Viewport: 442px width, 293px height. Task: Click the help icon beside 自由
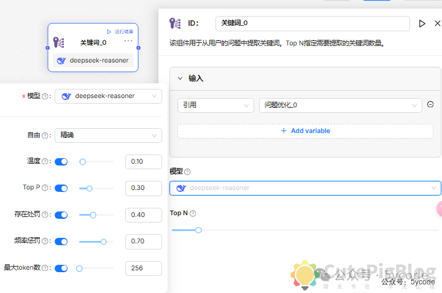[x=45, y=135]
